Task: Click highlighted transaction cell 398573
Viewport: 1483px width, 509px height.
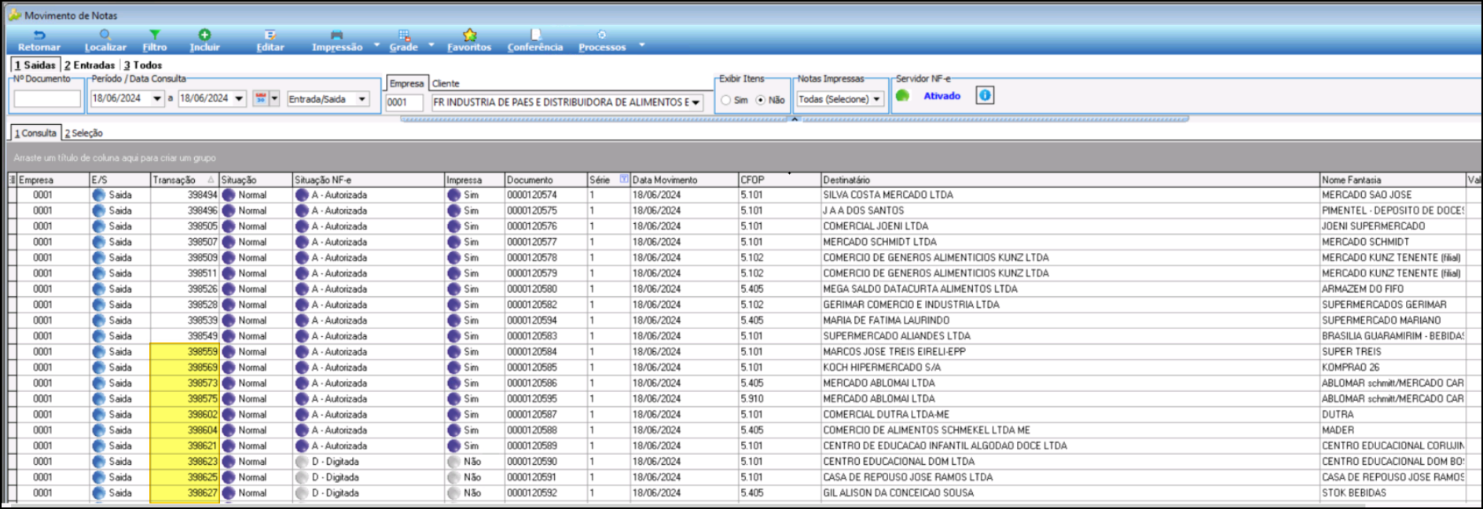Action: tap(185, 383)
